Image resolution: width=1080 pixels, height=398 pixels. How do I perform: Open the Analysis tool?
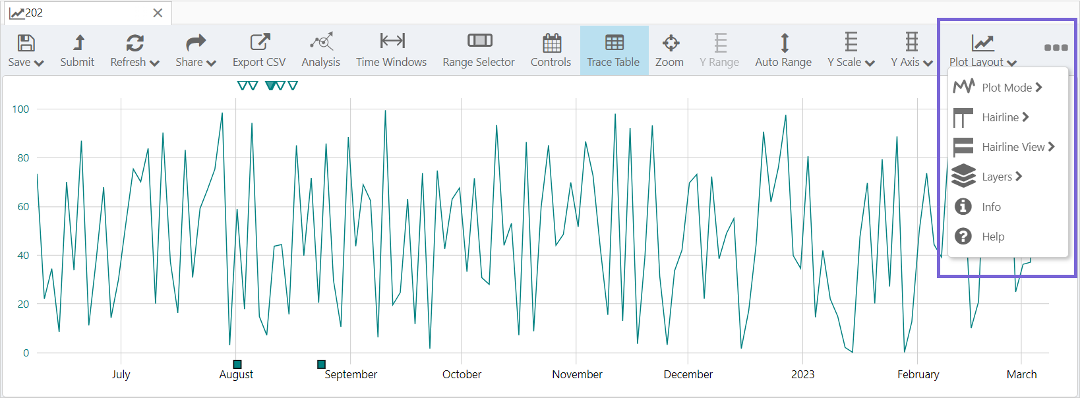(321, 43)
